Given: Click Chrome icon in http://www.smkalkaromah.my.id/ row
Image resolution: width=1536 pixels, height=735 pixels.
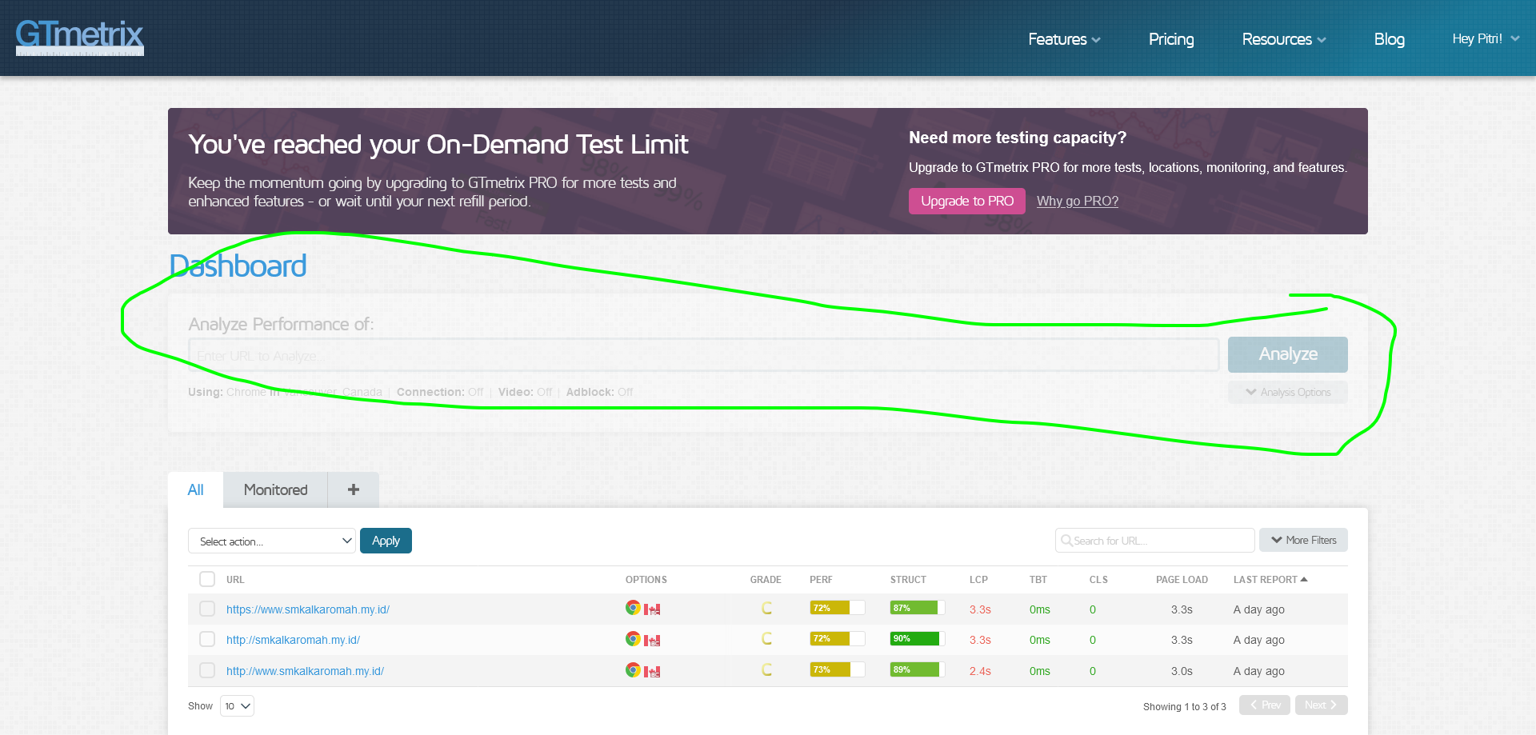Looking at the screenshot, I should point(633,670).
